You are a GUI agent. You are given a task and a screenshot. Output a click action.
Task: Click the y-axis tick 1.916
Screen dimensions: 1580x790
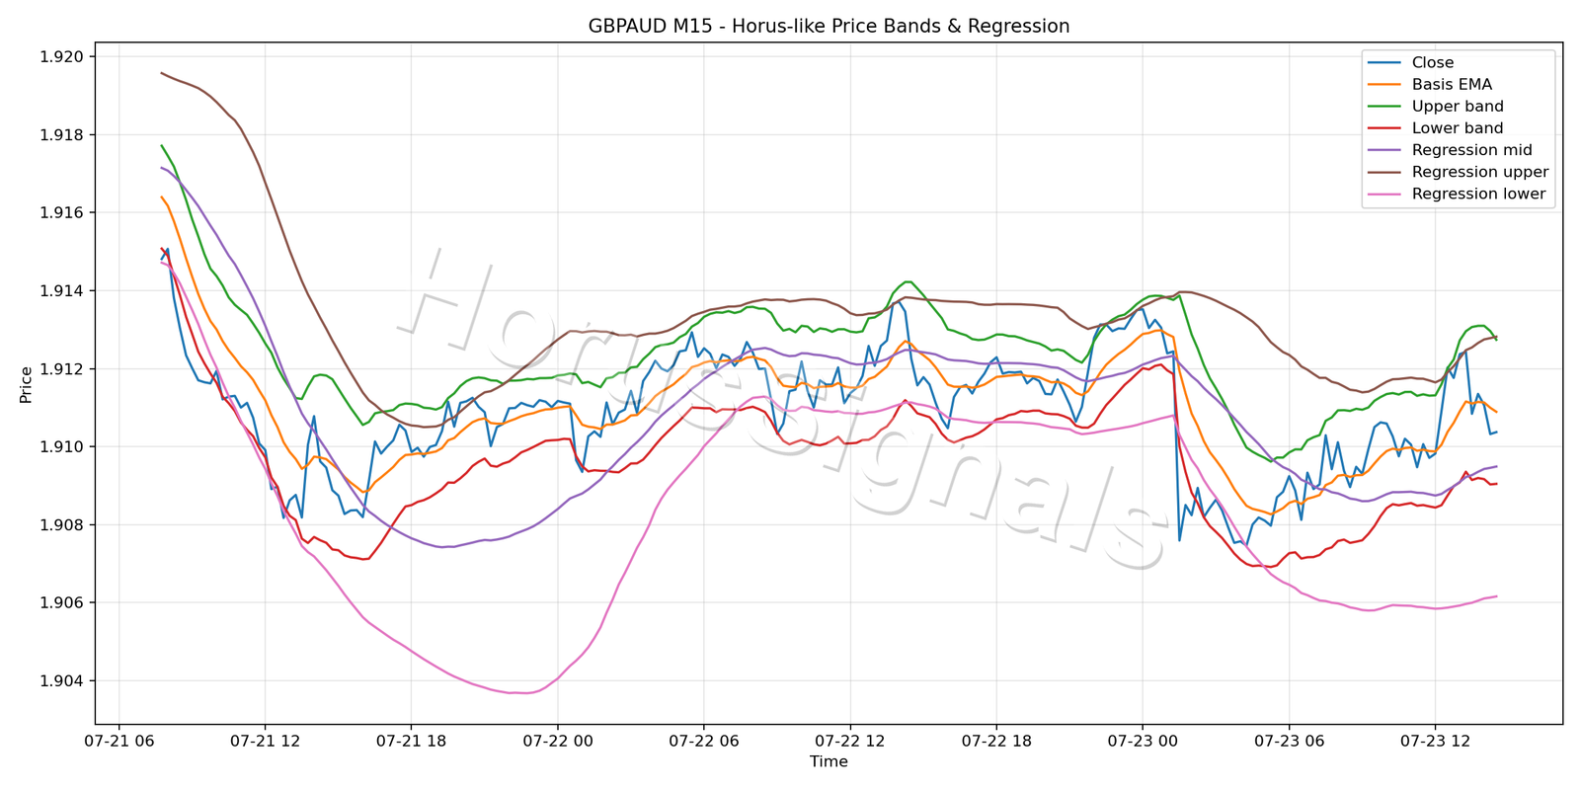pyautogui.click(x=61, y=213)
